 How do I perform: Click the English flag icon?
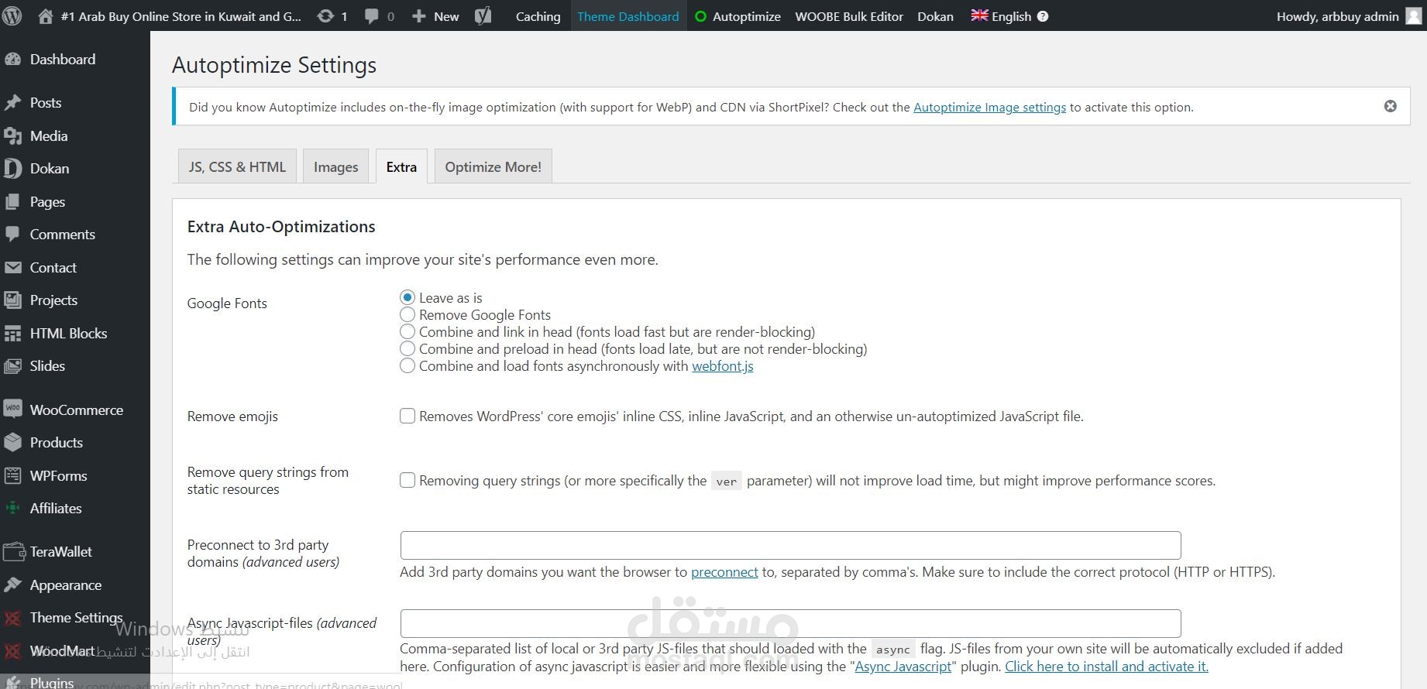(x=980, y=15)
